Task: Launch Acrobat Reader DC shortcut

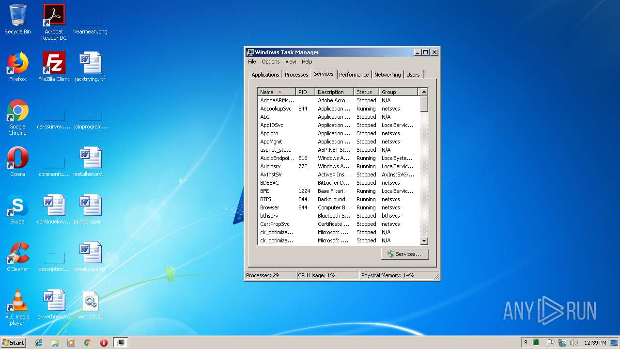Action: (54, 22)
